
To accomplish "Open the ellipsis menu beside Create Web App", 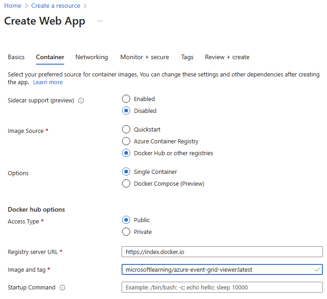I will point(100,21).
